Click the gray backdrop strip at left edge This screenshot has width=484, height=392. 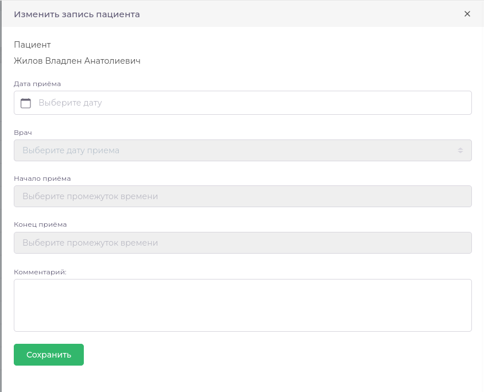coord(1,195)
